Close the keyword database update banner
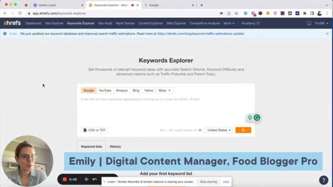This screenshot has height=187, width=333. click(327, 33)
